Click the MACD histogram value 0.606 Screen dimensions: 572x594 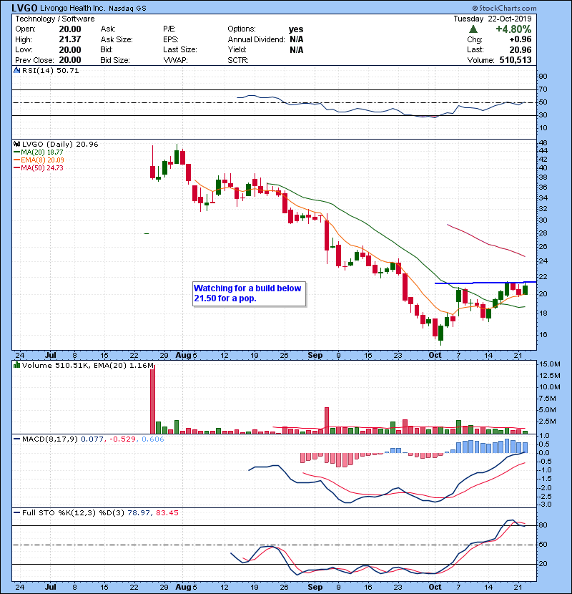click(x=153, y=439)
